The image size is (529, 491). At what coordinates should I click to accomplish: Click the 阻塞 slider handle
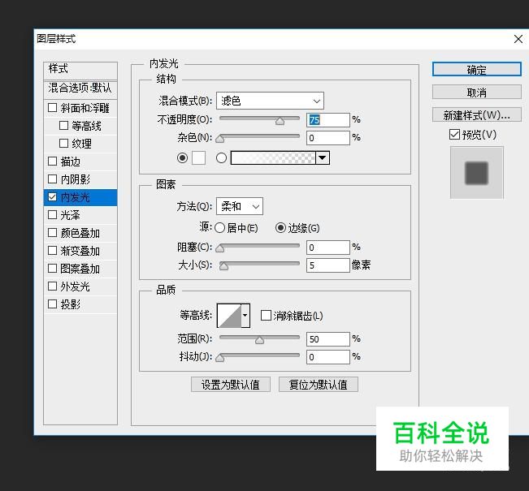pos(220,248)
